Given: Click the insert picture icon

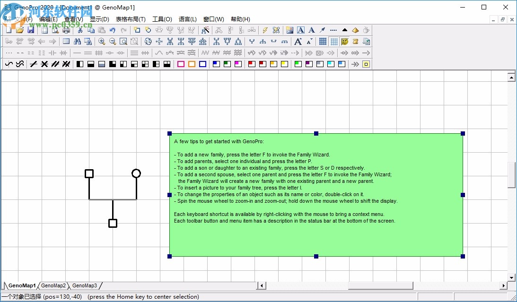Looking at the screenshot, I should (x=289, y=30).
